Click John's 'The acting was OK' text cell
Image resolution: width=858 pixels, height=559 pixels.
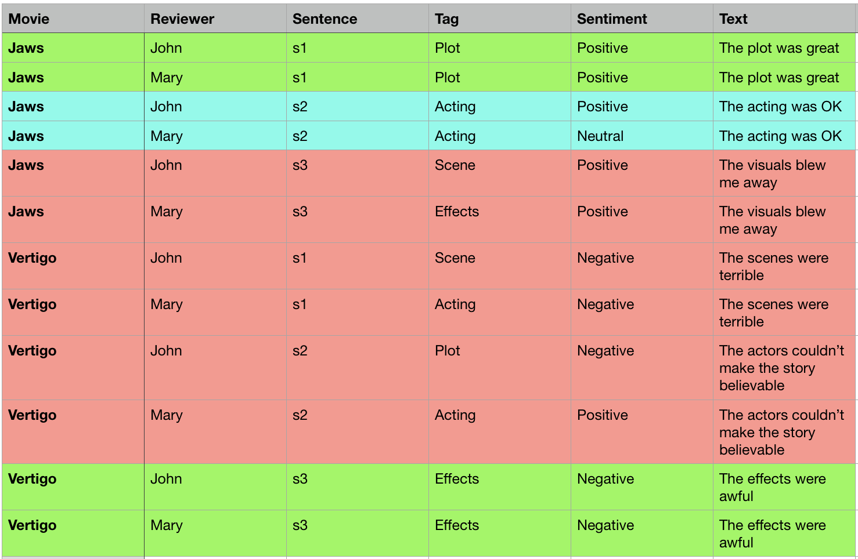click(x=785, y=107)
